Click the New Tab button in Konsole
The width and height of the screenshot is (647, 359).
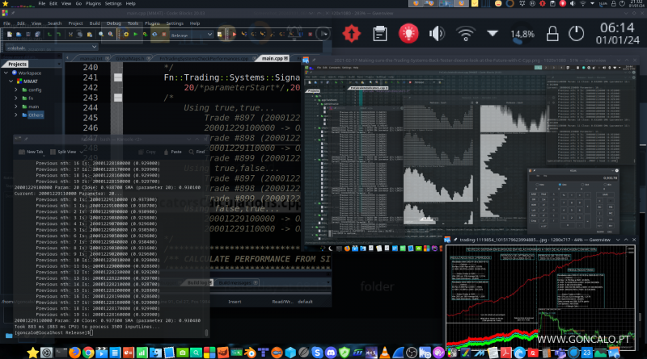click(x=32, y=151)
